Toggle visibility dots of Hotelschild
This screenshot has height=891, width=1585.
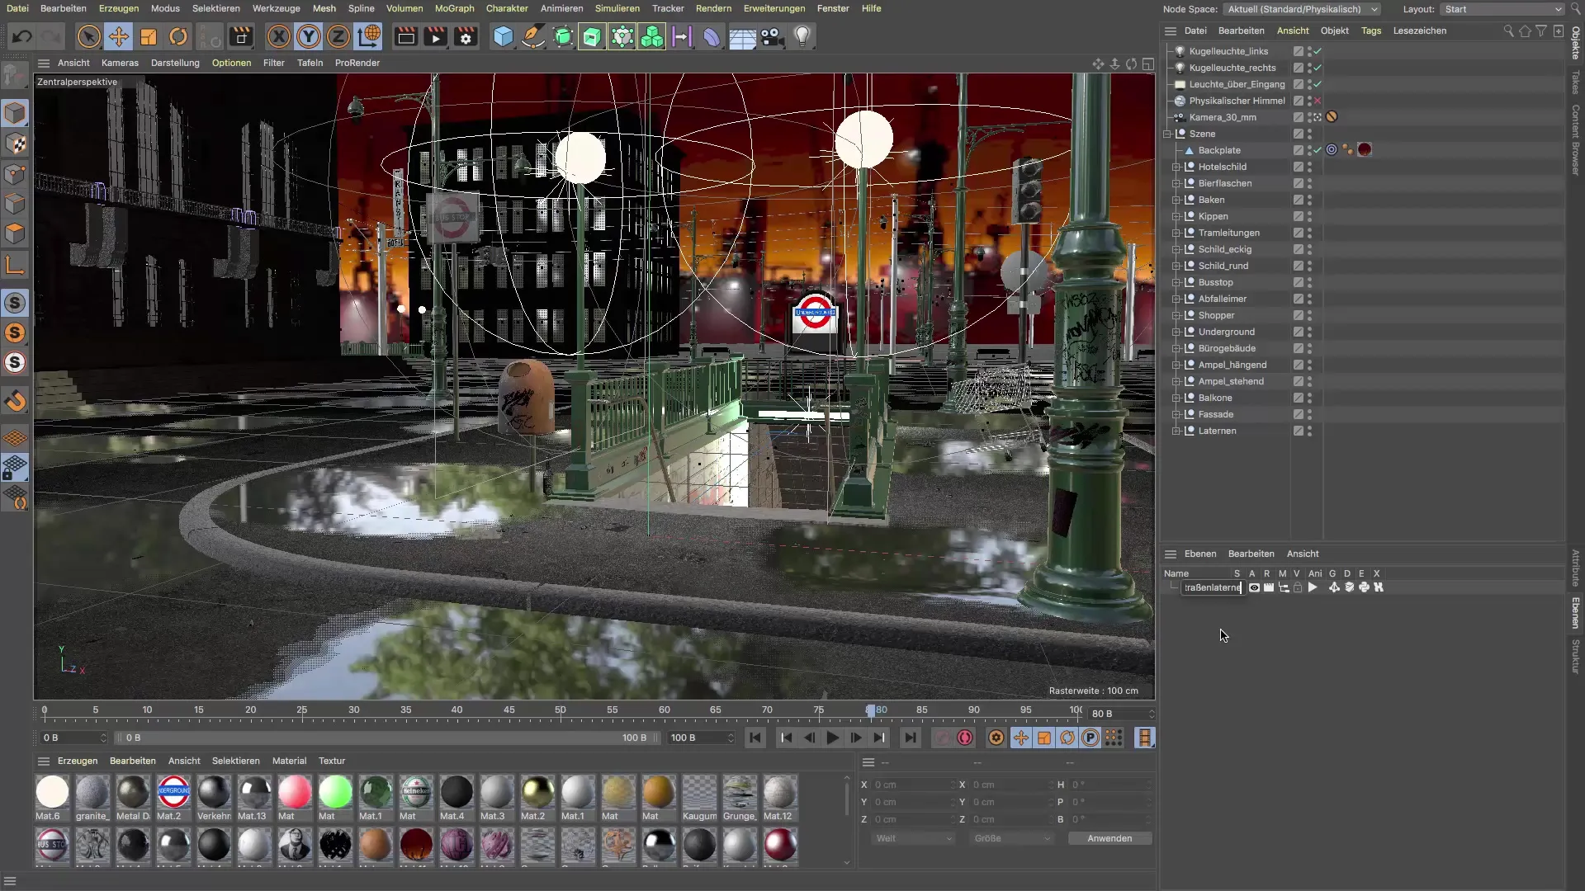[1309, 167]
